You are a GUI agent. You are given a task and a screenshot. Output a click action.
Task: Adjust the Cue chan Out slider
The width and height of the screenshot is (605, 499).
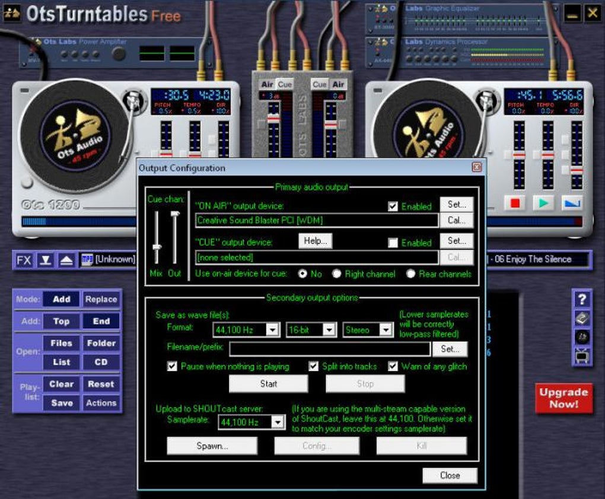175,214
